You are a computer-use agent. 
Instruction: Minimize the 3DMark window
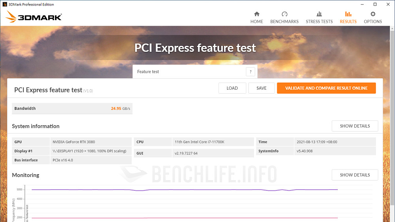coord(362,4)
